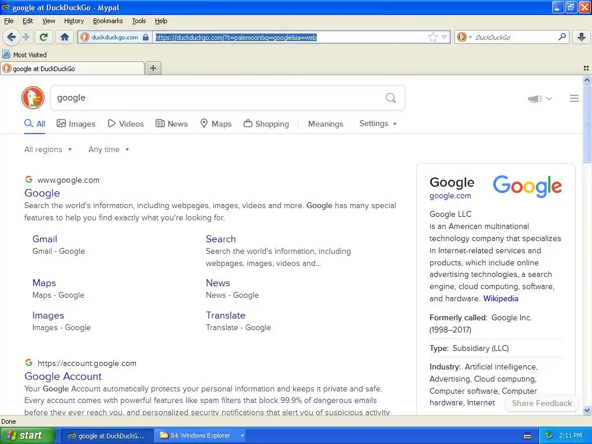Switch to Images results tab
This screenshot has height=444, width=592.
[76, 124]
